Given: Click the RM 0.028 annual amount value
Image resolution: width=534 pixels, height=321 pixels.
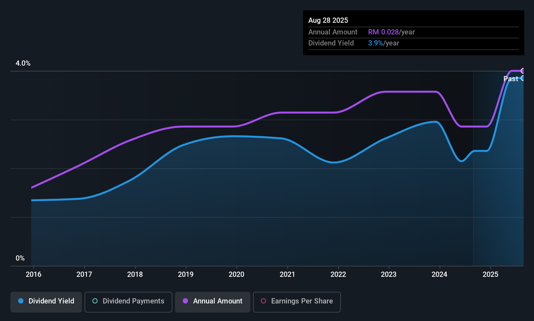Looking at the screenshot, I should [x=383, y=32].
